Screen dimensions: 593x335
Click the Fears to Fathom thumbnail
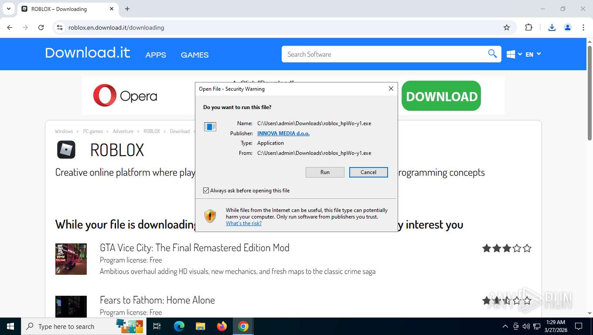click(71, 307)
